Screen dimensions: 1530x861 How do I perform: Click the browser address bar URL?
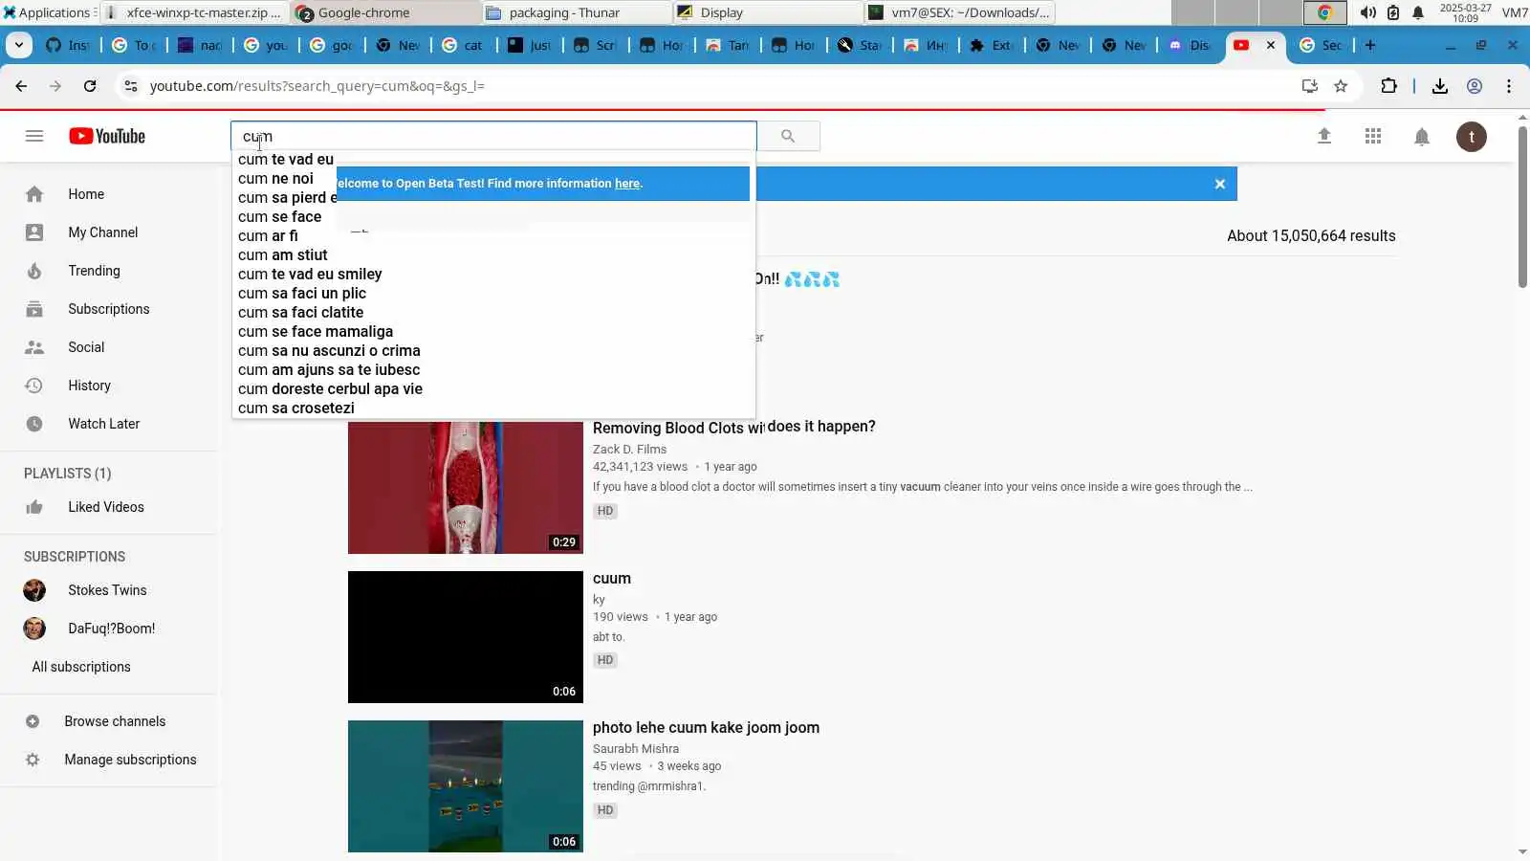pos(317,86)
